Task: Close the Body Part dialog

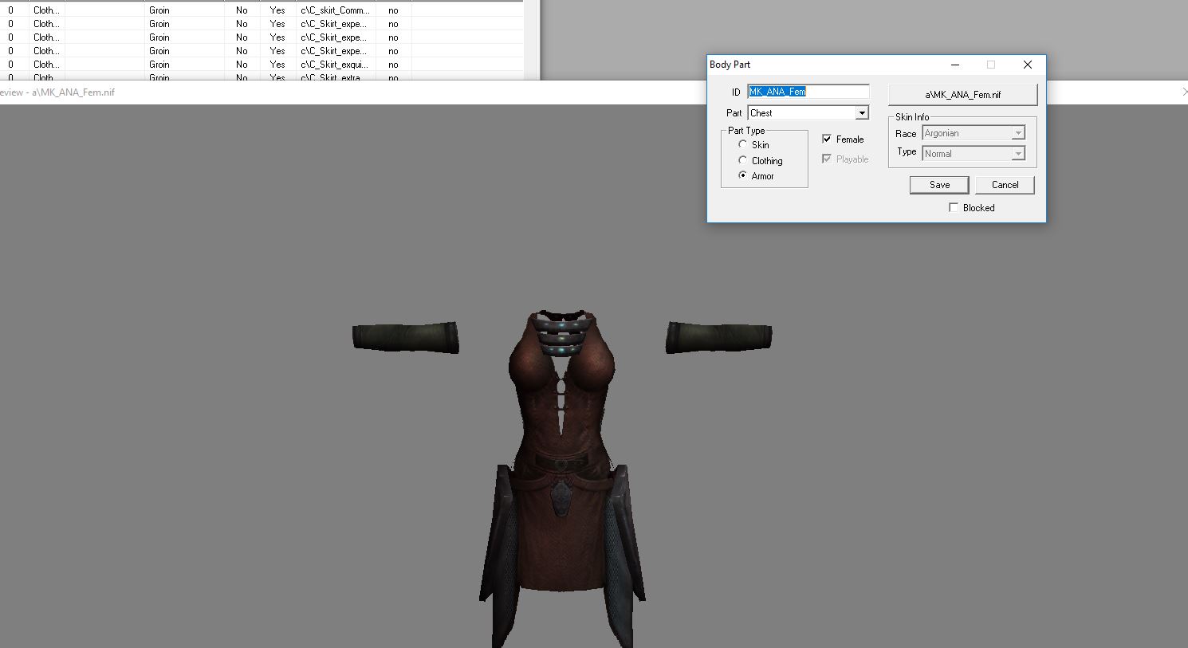Action: pyautogui.click(x=1027, y=65)
